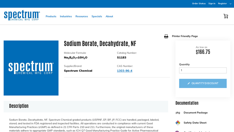Click the pkg Document Package icon

[178, 113]
